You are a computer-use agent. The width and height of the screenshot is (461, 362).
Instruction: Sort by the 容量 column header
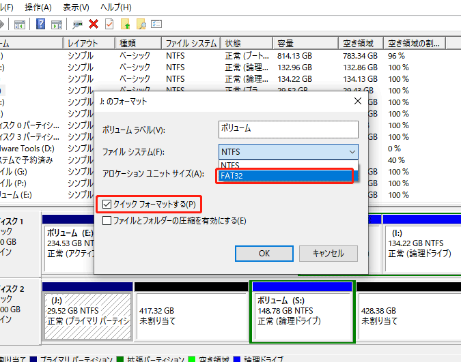(x=305, y=44)
